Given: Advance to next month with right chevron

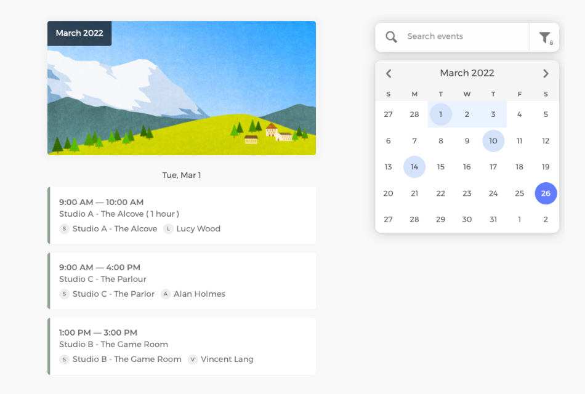Looking at the screenshot, I should point(546,73).
